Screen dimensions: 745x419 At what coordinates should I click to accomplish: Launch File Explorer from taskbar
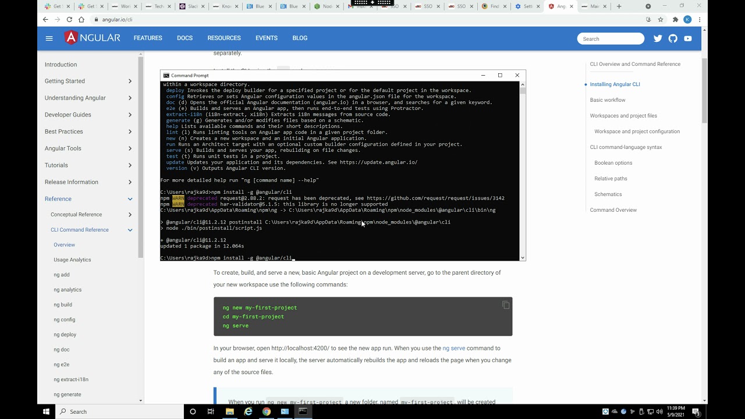coord(229,411)
